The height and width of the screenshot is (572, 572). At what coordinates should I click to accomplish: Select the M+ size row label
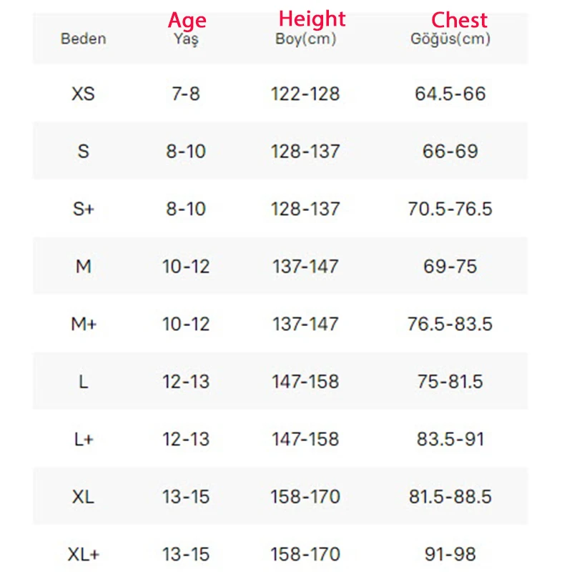[84, 324]
